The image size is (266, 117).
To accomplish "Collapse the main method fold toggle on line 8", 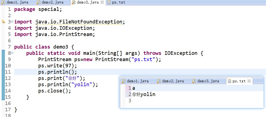I will click(12, 53).
